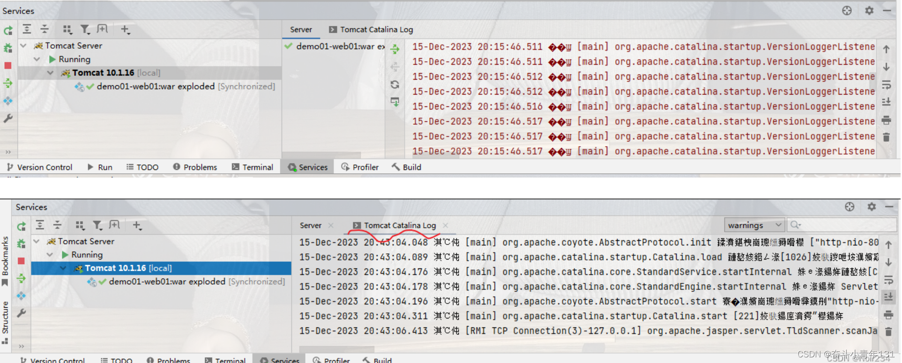Collapse highlighted Tomcat 10.1.16 node in lower tree
This screenshot has height=363, width=902.
(x=63, y=268)
